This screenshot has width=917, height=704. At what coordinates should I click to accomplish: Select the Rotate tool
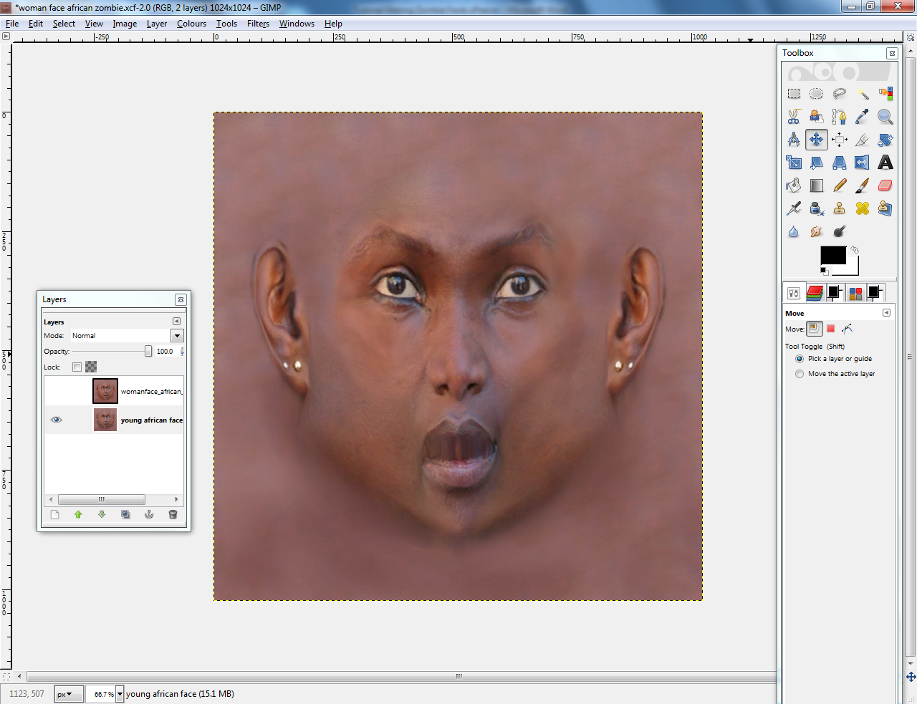tap(885, 140)
